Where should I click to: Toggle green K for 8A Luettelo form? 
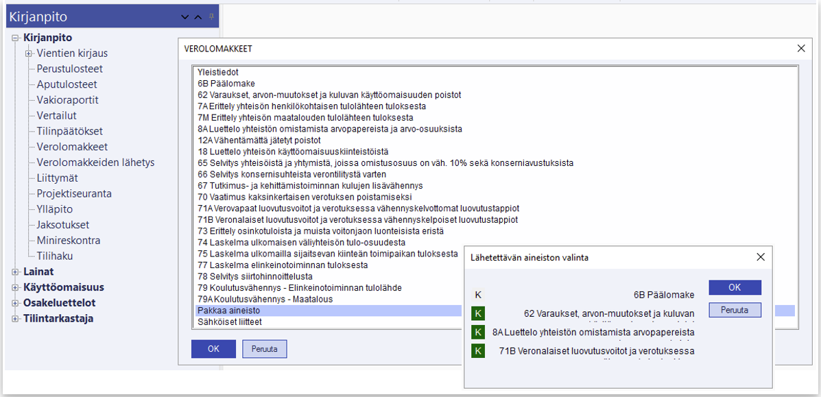478,333
